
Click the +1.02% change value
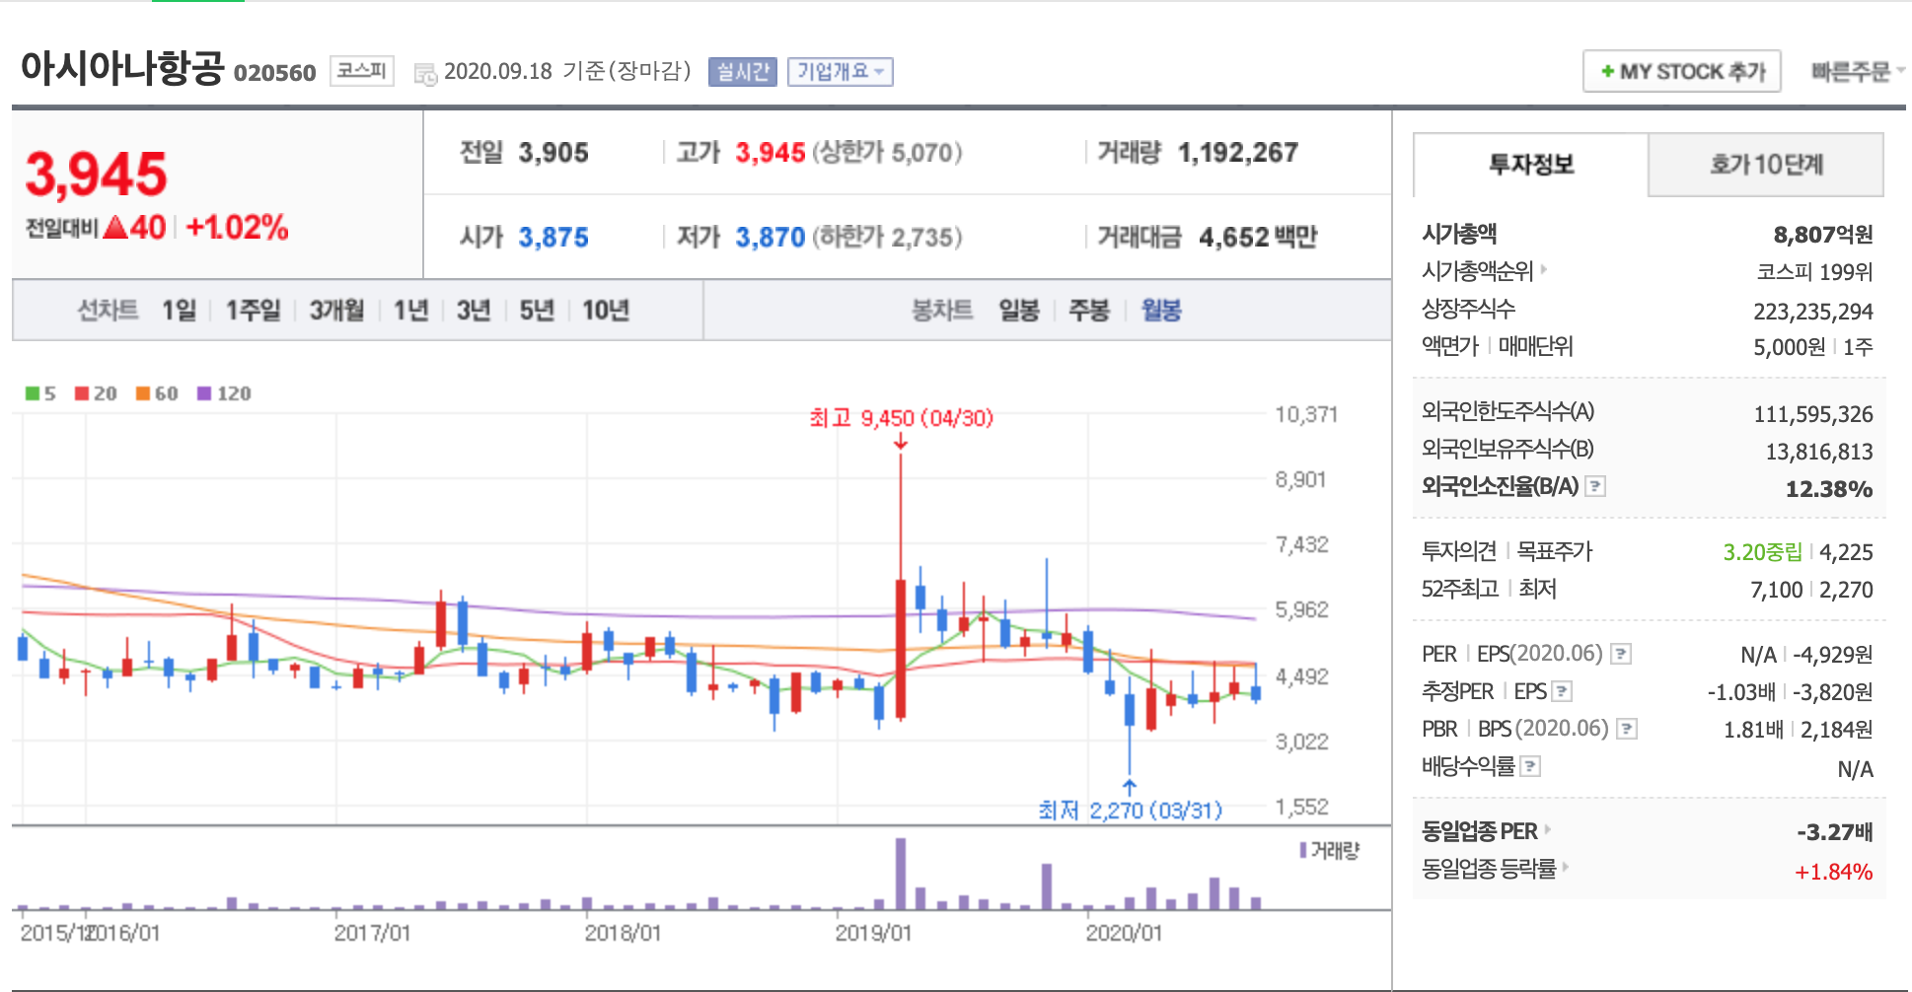(x=237, y=228)
